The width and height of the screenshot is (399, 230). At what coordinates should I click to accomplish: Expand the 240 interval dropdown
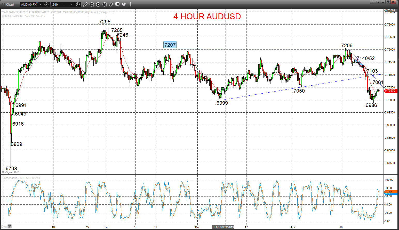[x=72, y=4]
